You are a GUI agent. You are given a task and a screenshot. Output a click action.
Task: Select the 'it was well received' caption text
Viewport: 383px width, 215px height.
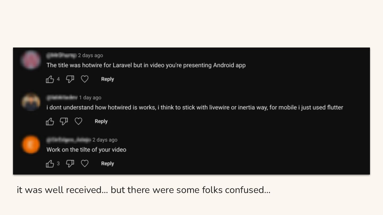click(144, 190)
